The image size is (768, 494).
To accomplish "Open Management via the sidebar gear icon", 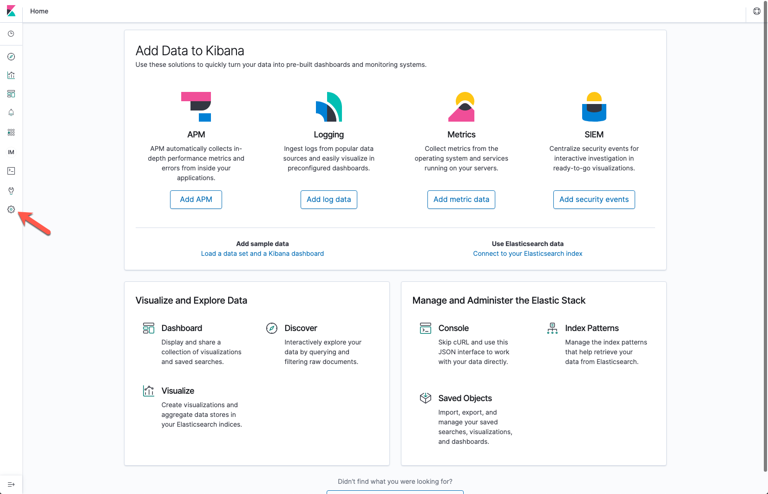I will (x=11, y=209).
